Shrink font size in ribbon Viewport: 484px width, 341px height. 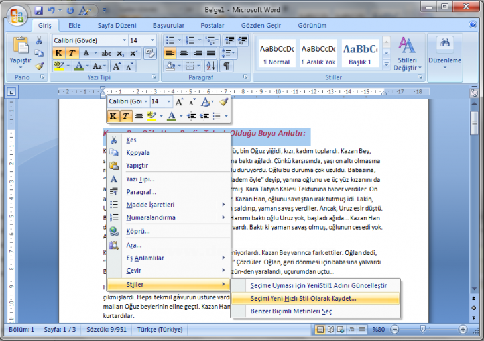[129, 66]
